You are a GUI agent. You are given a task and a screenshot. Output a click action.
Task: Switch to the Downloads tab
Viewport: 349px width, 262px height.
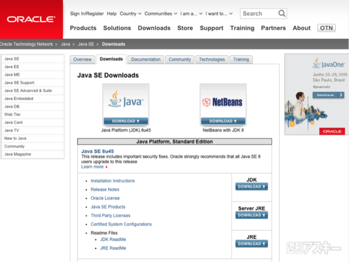click(111, 59)
